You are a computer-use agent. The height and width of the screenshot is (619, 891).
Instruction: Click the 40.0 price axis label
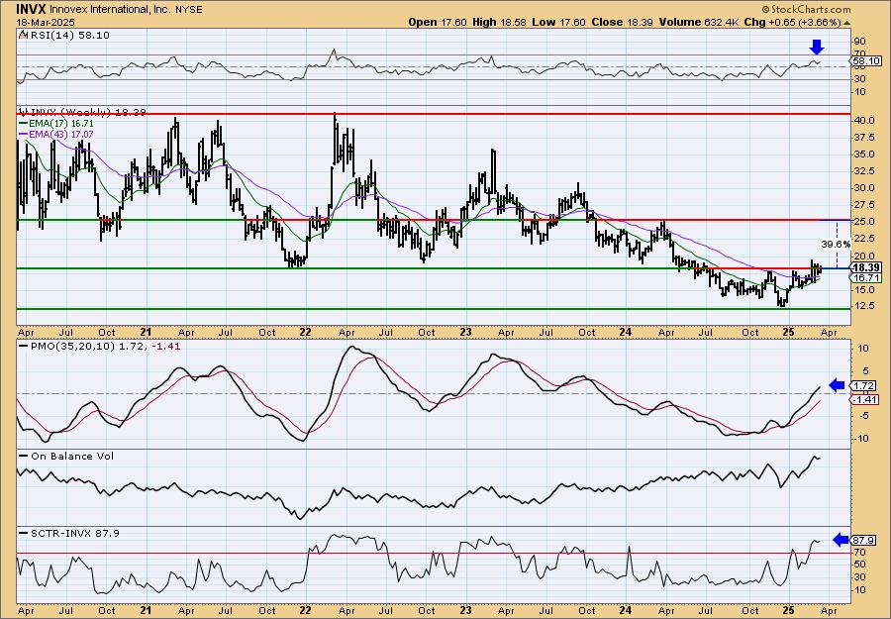865,121
